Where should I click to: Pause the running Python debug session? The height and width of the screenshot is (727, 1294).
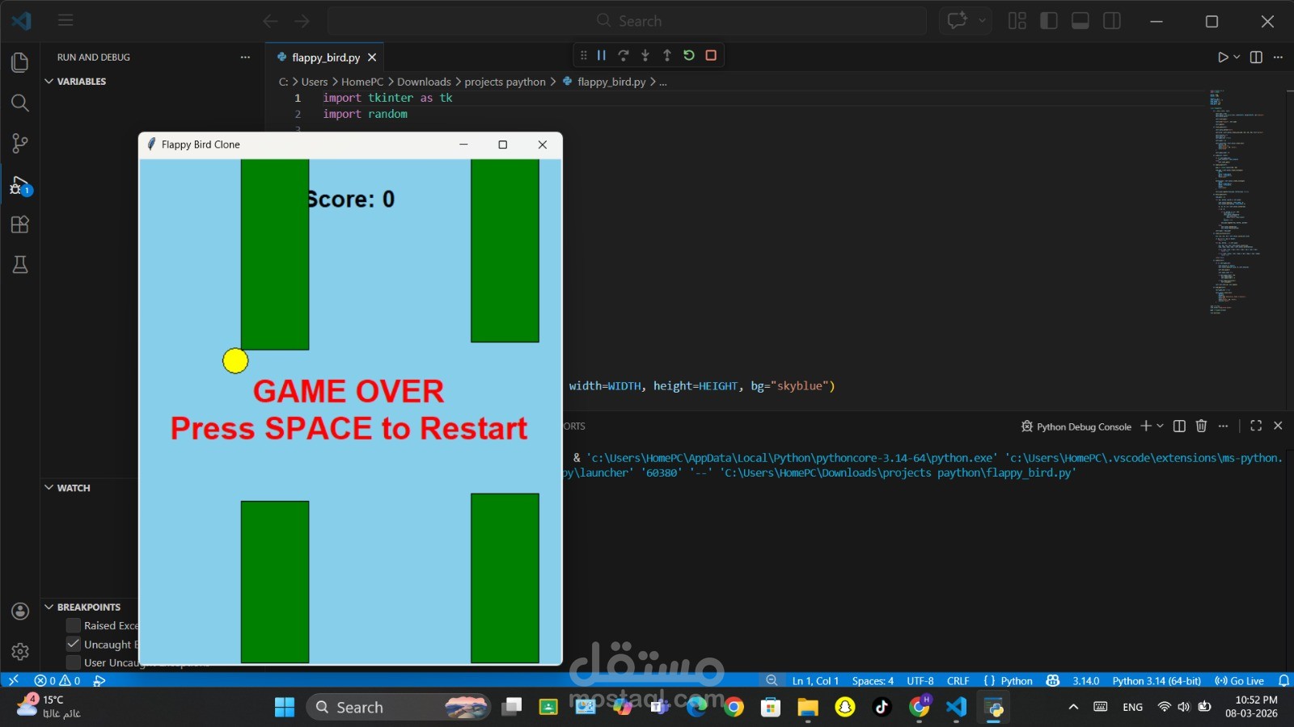(x=602, y=55)
